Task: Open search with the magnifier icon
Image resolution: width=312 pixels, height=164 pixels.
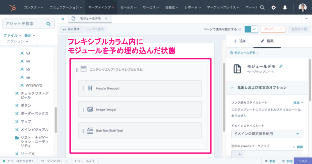Action: [x=262, y=7]
